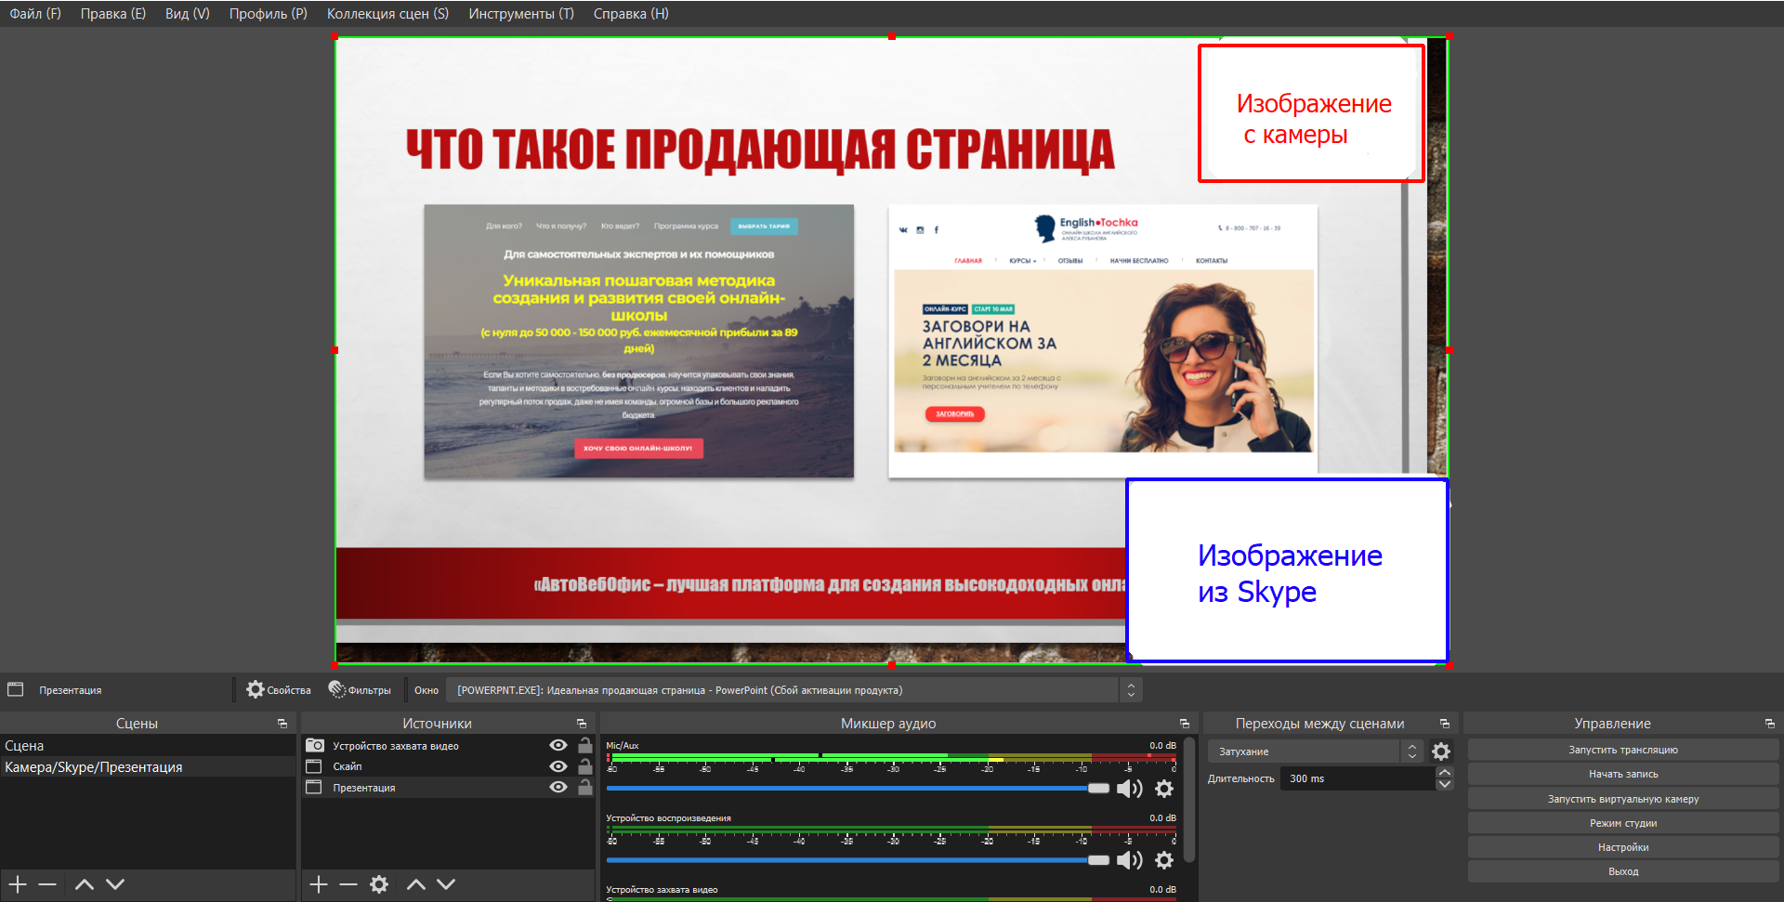1784x902 pixels.
Task: Open the Профиль (P) menu
Action: pyautogui.click(x=269, y=14)
